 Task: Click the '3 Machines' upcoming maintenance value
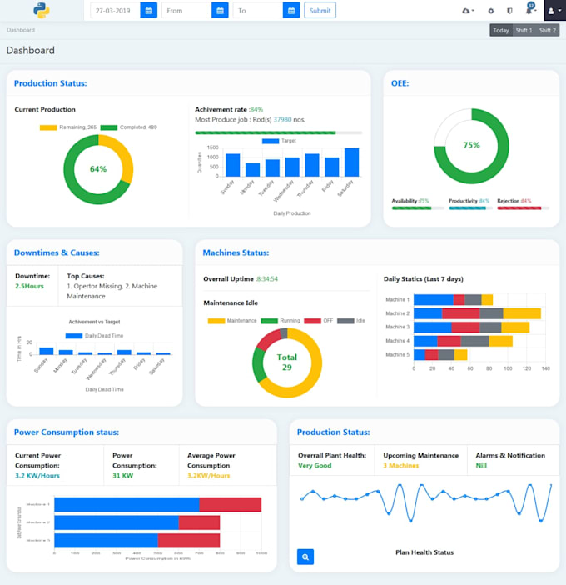coord(401,466)
